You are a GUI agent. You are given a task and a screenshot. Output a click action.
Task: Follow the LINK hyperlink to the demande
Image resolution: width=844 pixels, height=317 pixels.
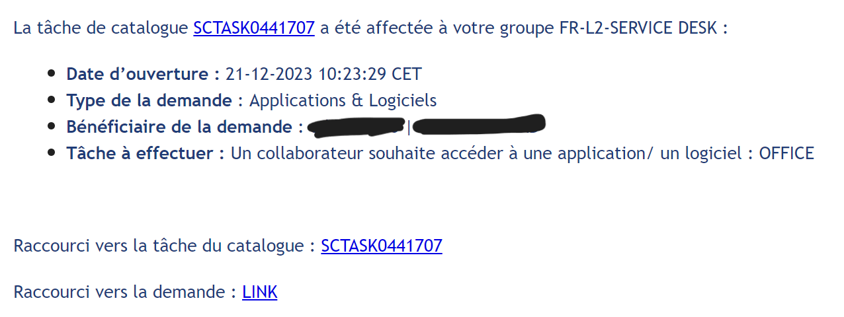click(x=259, y=292)
